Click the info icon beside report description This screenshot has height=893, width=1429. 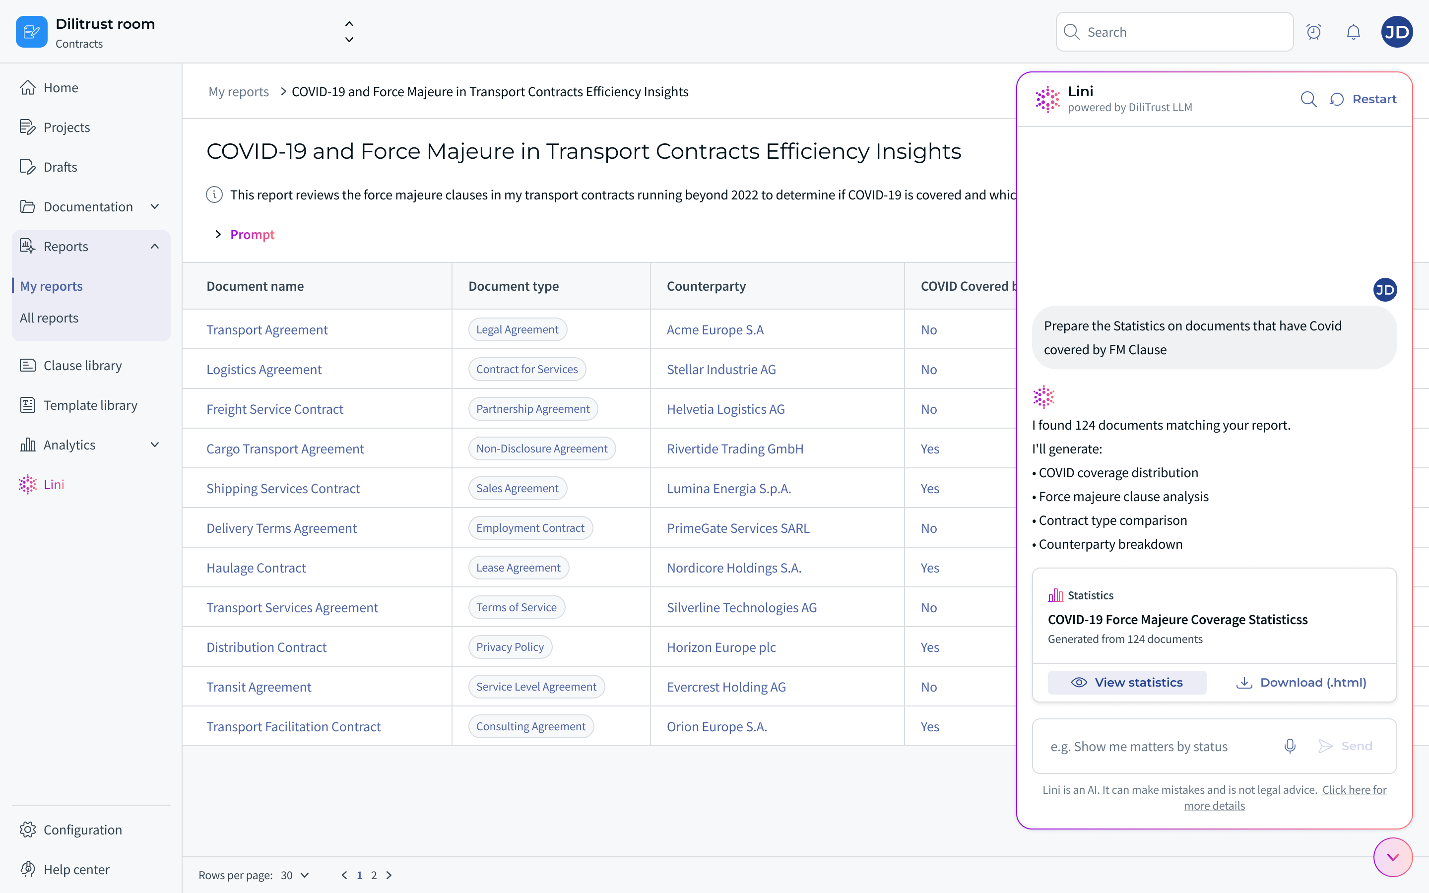pyautogui.click(x=214, y=194)
